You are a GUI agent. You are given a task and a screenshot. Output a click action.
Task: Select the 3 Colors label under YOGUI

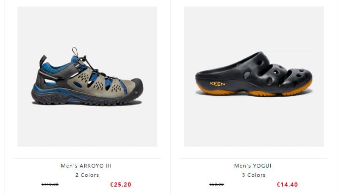254,175
